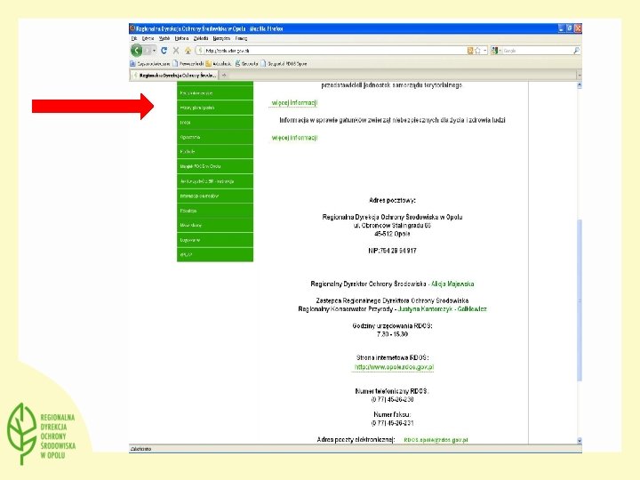The width and height of the screenshot is (640, 480).
Task: Click the phone number ending 45-26-230
Action: point(392,399)
